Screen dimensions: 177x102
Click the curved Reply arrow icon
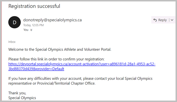tap(155, 20)
